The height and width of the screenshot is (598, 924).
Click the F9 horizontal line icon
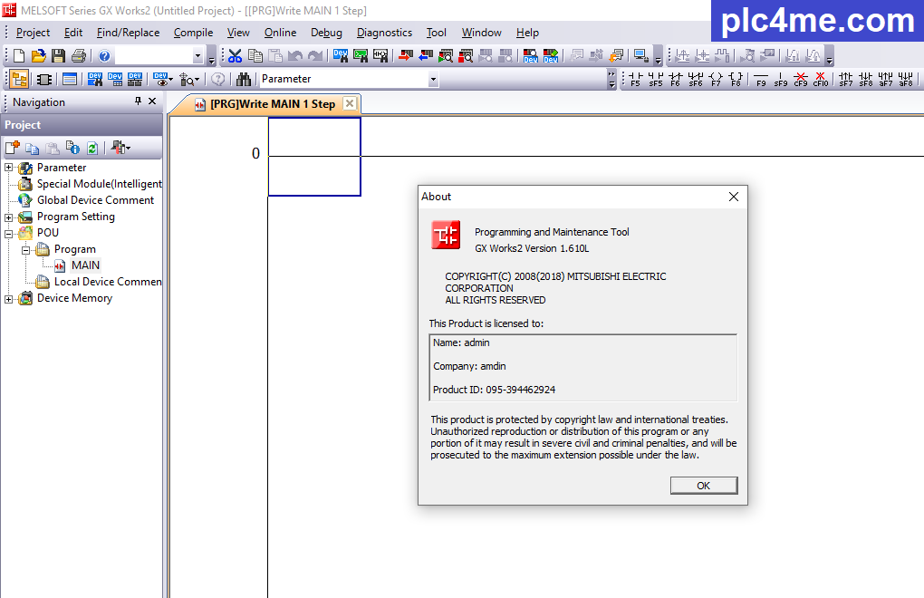tap(761, 80)
